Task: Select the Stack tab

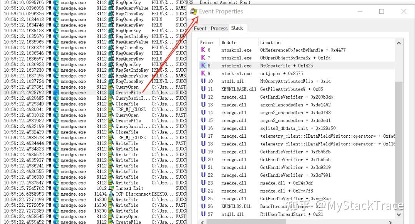Action: click(237, 28)
